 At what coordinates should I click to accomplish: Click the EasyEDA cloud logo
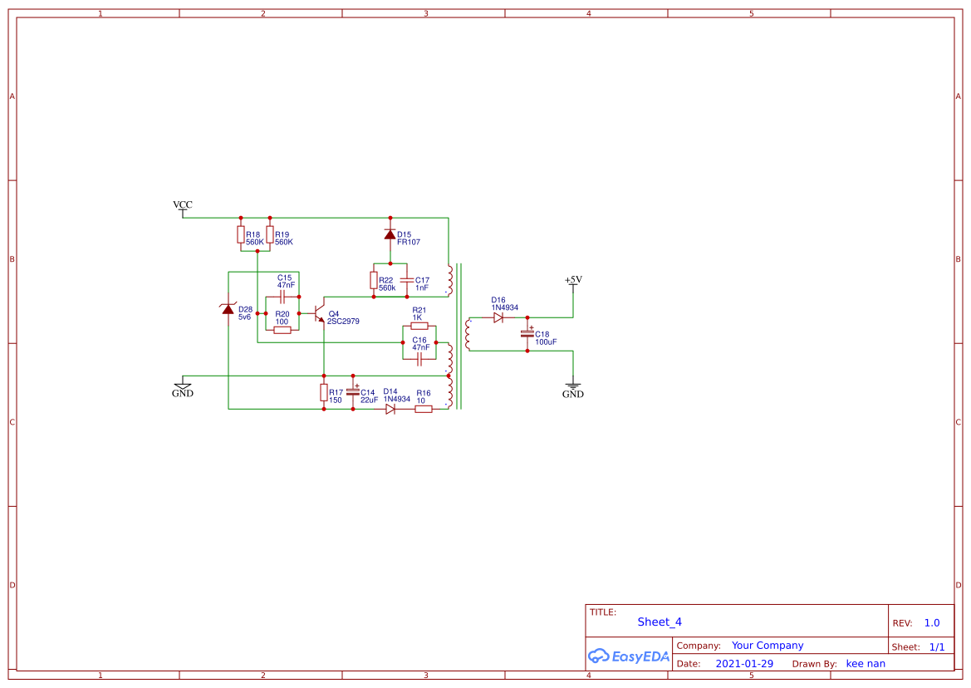point(600,656)
